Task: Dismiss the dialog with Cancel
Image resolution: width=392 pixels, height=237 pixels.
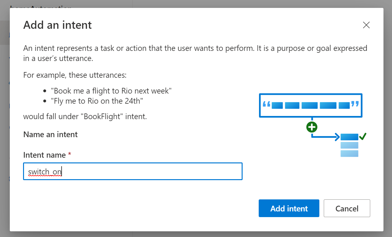Action: (347, 208)
